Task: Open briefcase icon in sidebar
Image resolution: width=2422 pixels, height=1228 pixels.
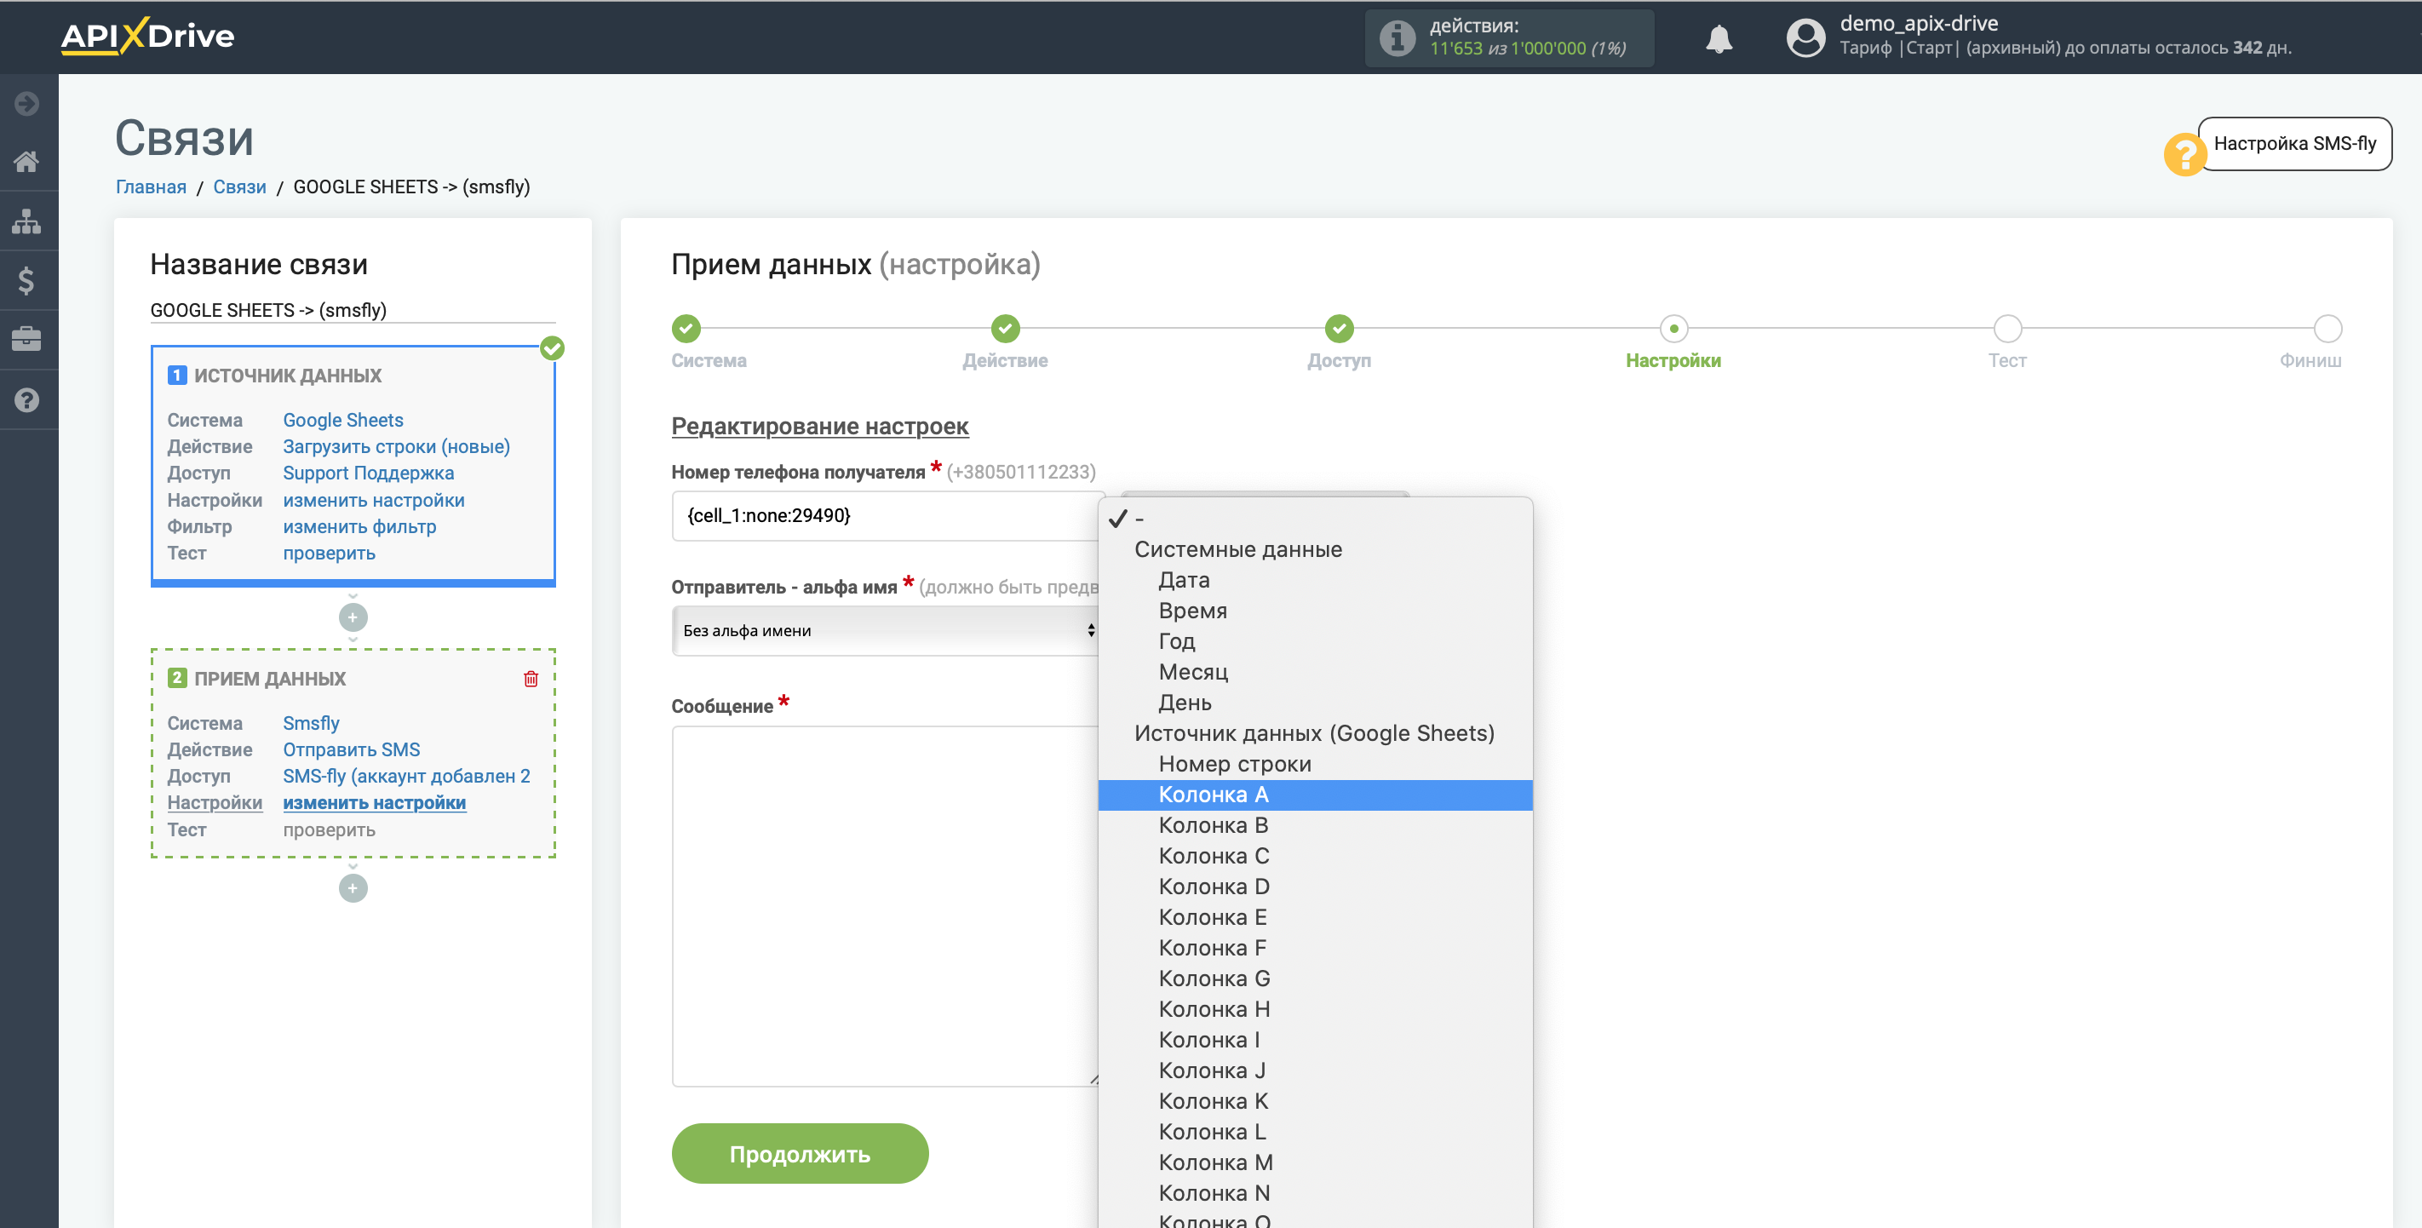Action: click(27, 340)
